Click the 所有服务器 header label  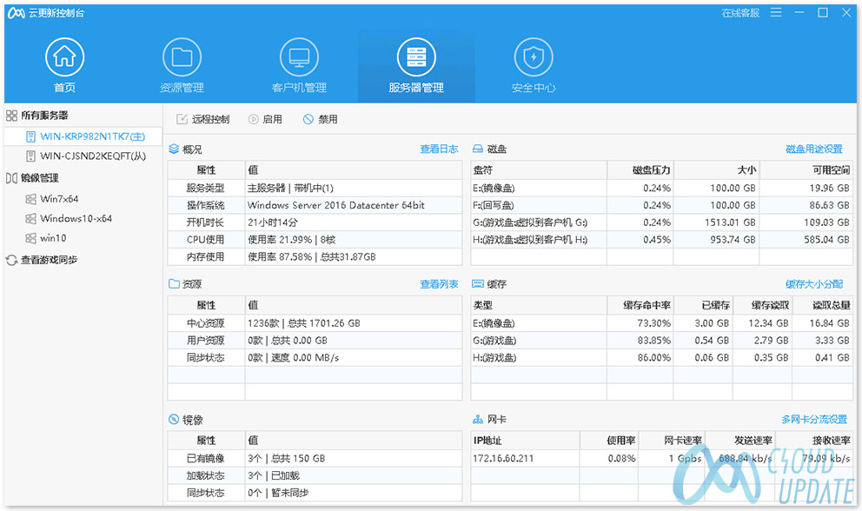click(44, 116)
